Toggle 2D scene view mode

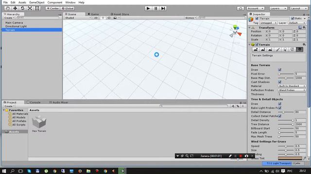pyautogui.click(x=96, y=18)
